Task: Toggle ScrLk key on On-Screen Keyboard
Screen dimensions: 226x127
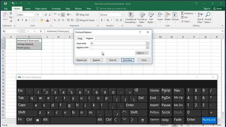Action: (x=166, y=113)
